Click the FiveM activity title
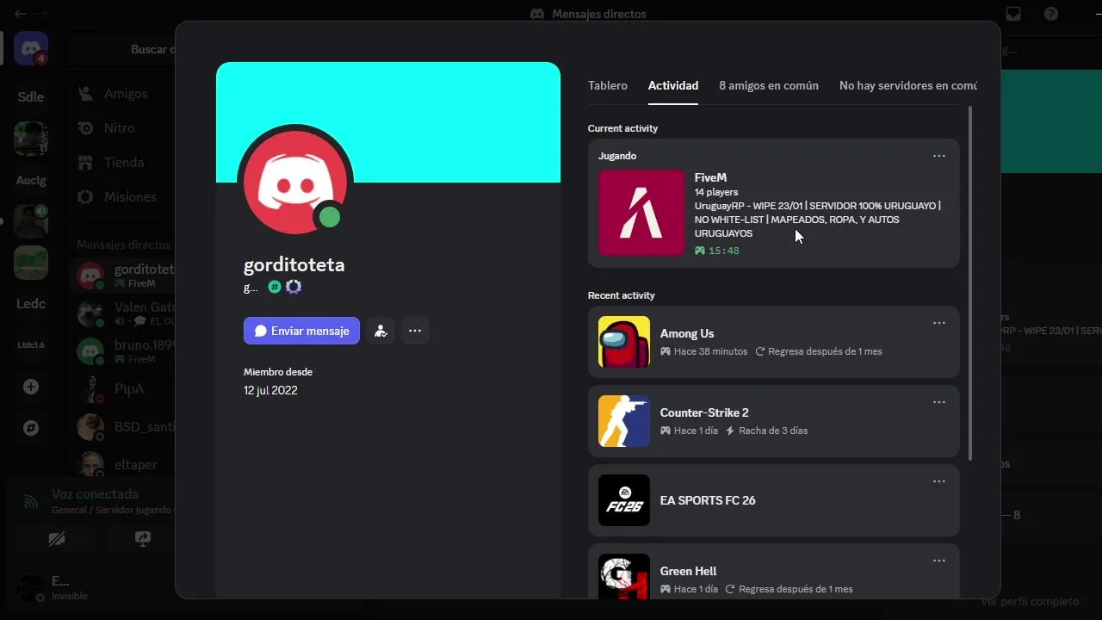 [x=711, y=177]
